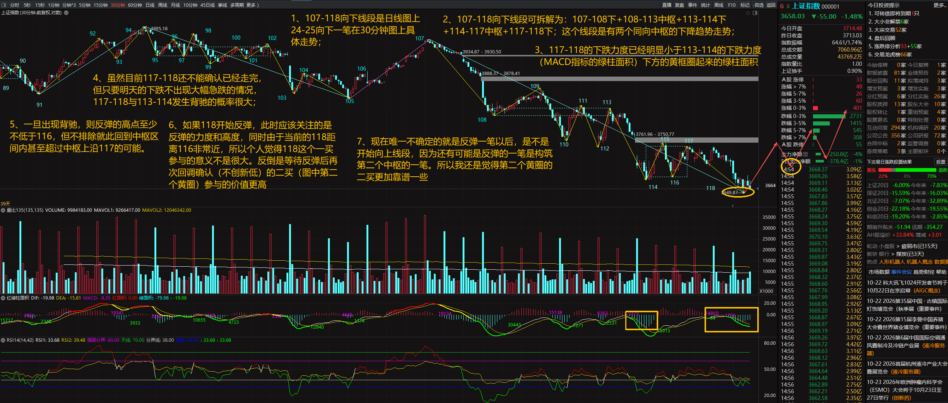Select the 5分钟 timeframe

point(85,5)
